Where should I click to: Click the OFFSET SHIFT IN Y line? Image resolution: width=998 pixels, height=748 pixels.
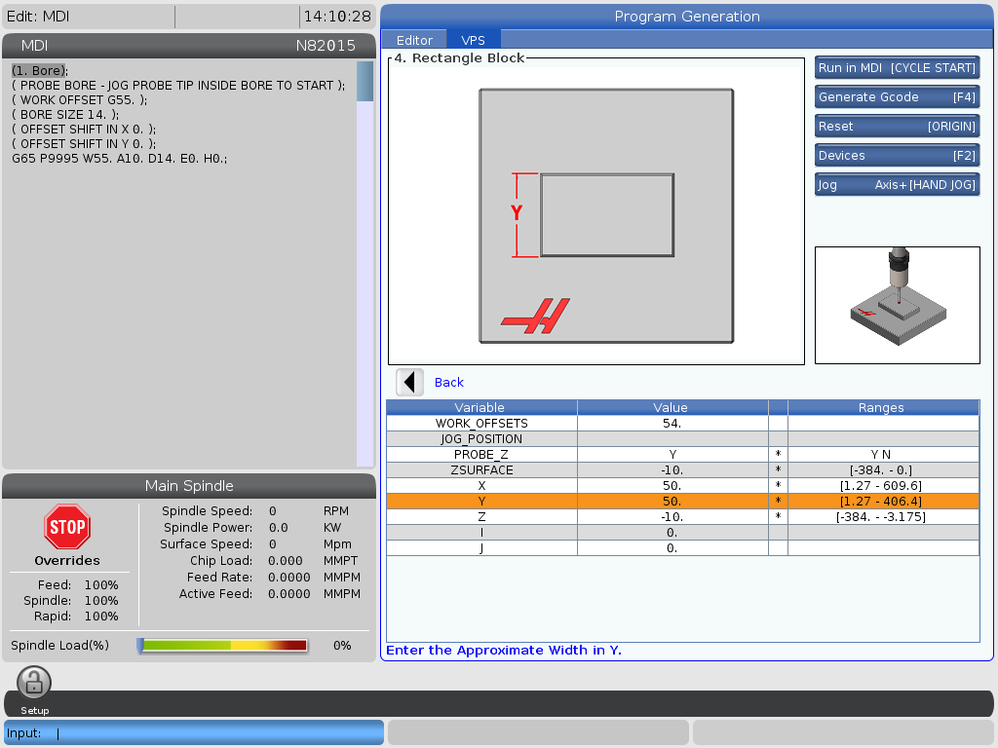tap(84, 144)
